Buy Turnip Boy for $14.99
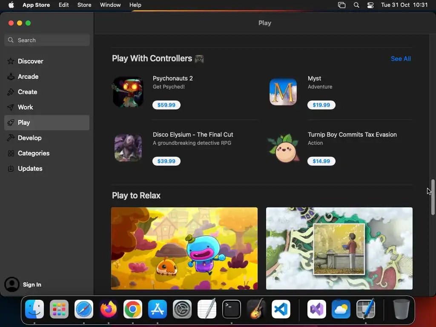This screenshot has height=327, width=436. (321, 161)
